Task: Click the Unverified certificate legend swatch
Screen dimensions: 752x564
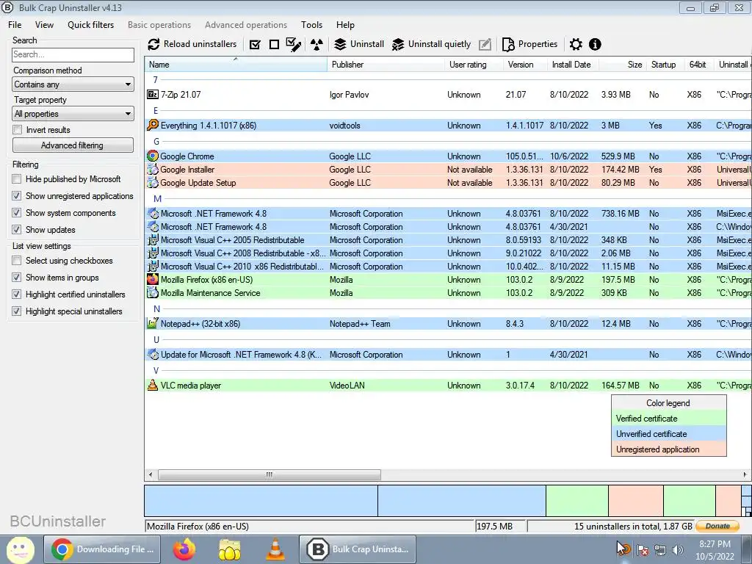Action: click(x=669, y=434)
